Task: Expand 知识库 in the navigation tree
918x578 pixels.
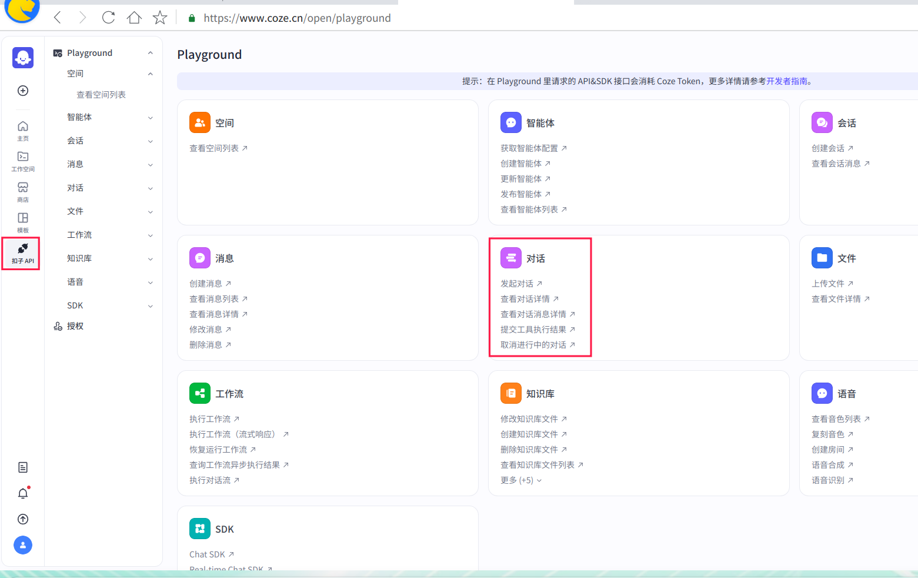Action: pos(151,259)
